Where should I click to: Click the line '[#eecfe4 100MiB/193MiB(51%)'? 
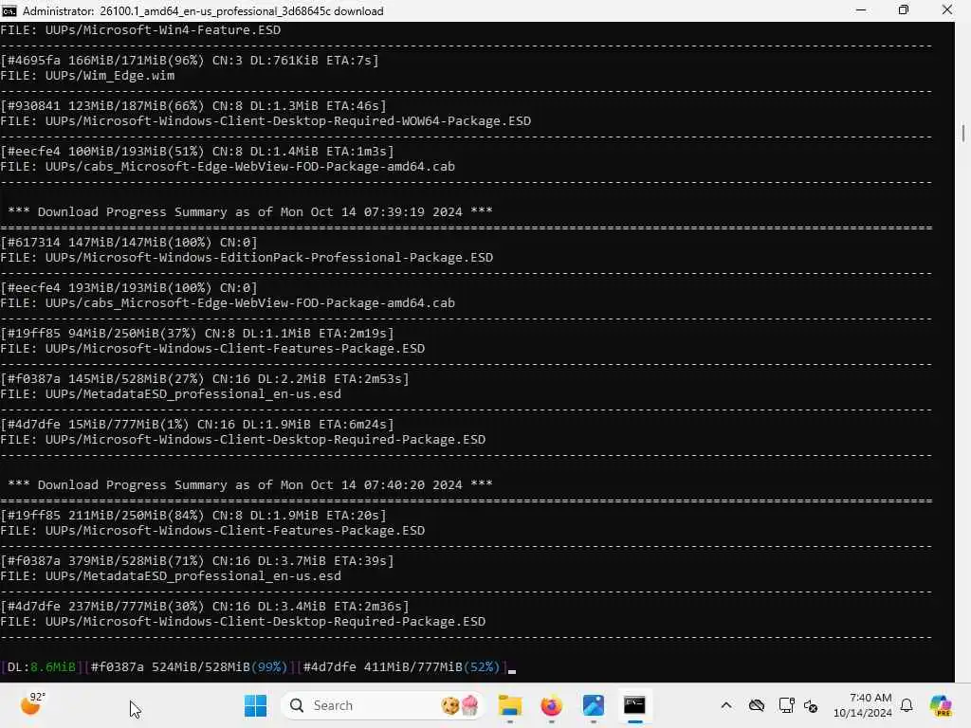click(197, 151)
